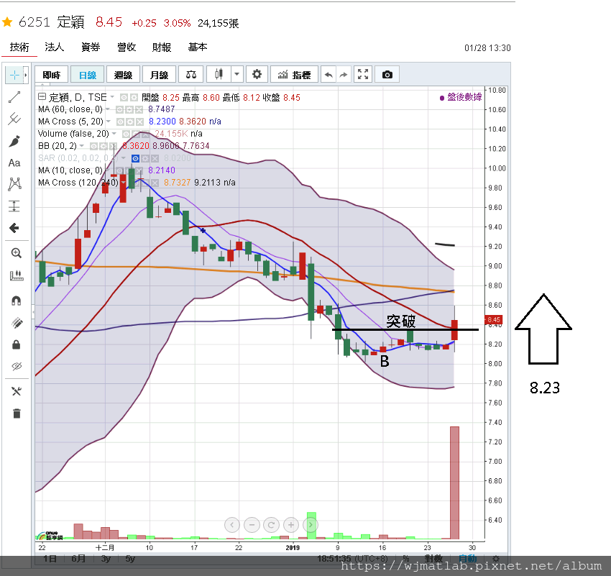Select the back arrow icon tool
The height and width of the screenshot is (576, 611).
coord(14,228)
